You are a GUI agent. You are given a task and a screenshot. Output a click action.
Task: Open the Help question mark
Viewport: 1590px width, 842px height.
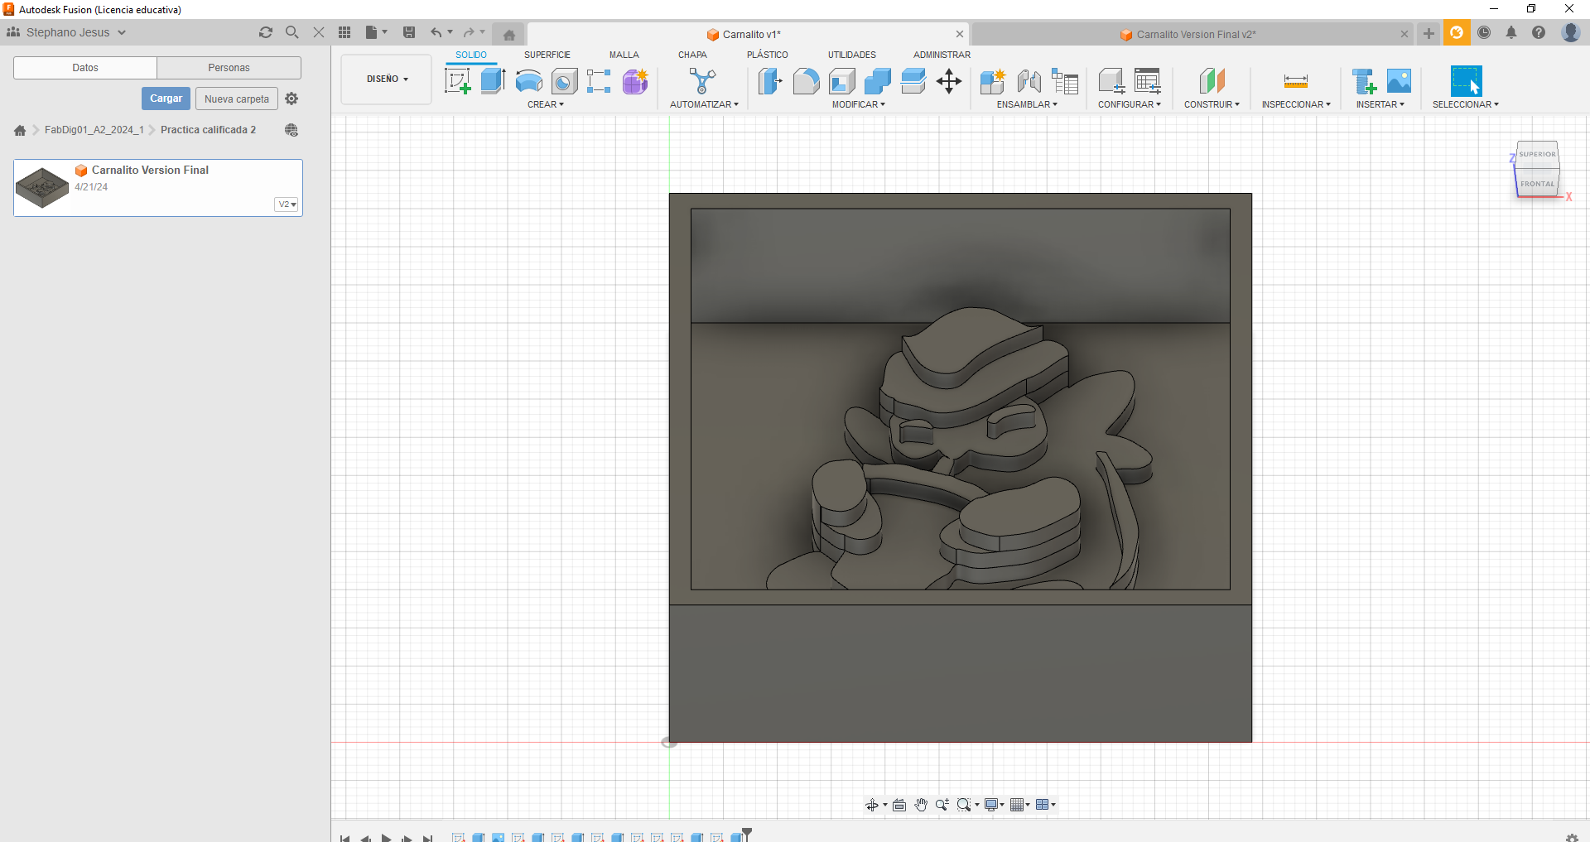point(1539,32)
